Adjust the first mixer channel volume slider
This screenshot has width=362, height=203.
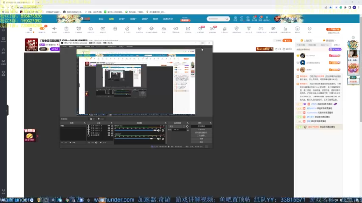(x=135, y=130)
